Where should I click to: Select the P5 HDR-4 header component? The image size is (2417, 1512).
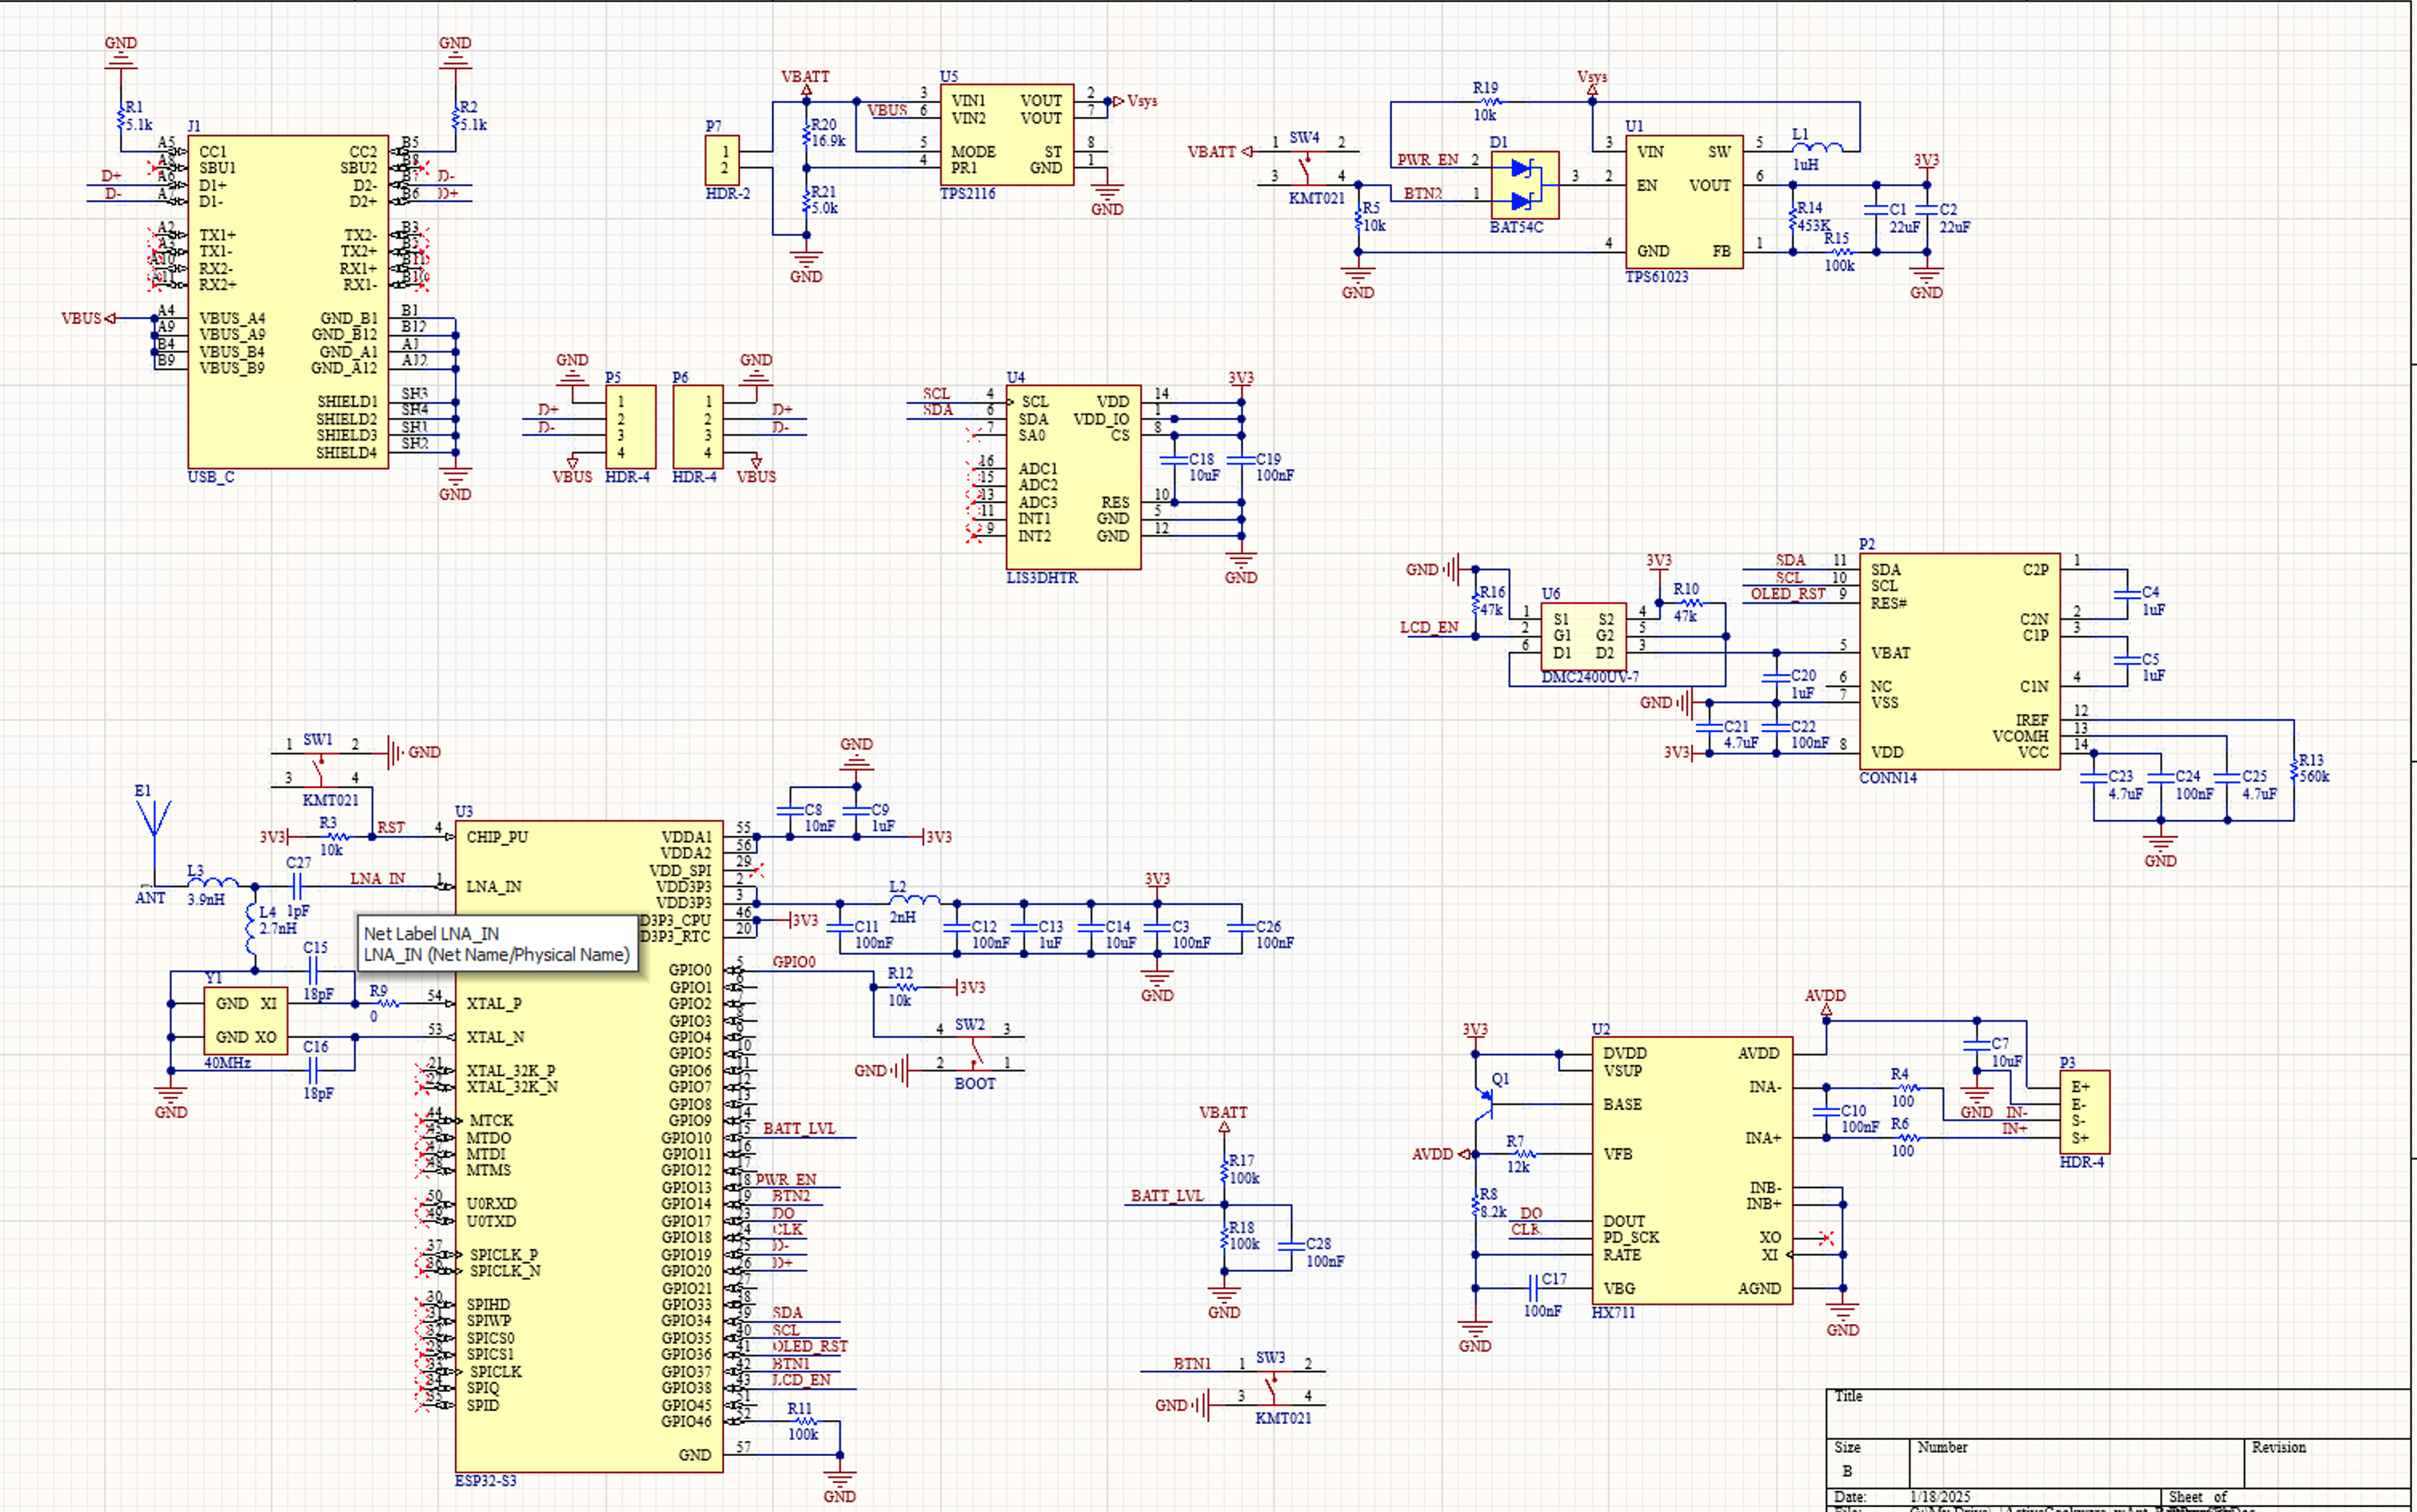pyautogui.click(x=630, y=427)
